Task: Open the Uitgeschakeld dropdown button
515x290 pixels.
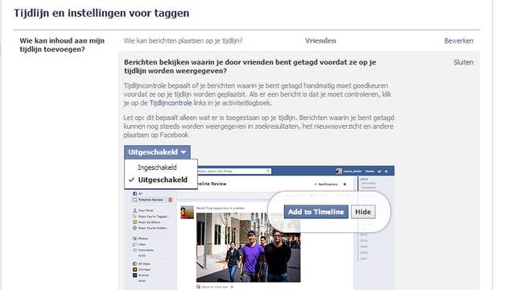Action: (x=157, y=152)
